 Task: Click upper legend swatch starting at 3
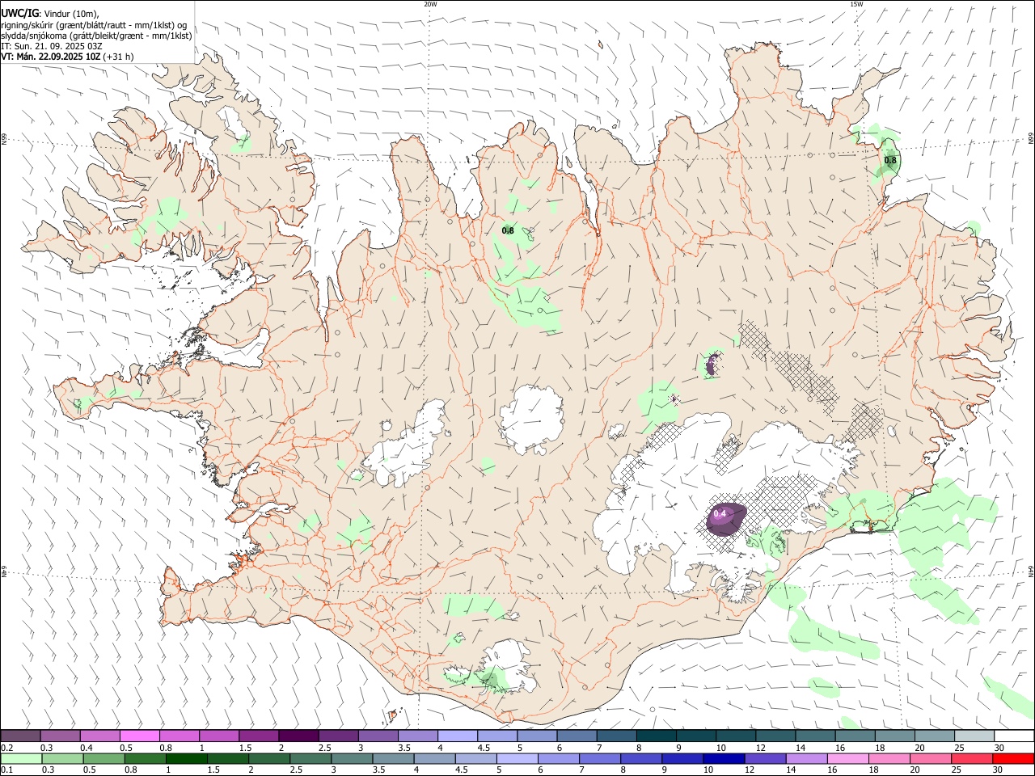378,736
